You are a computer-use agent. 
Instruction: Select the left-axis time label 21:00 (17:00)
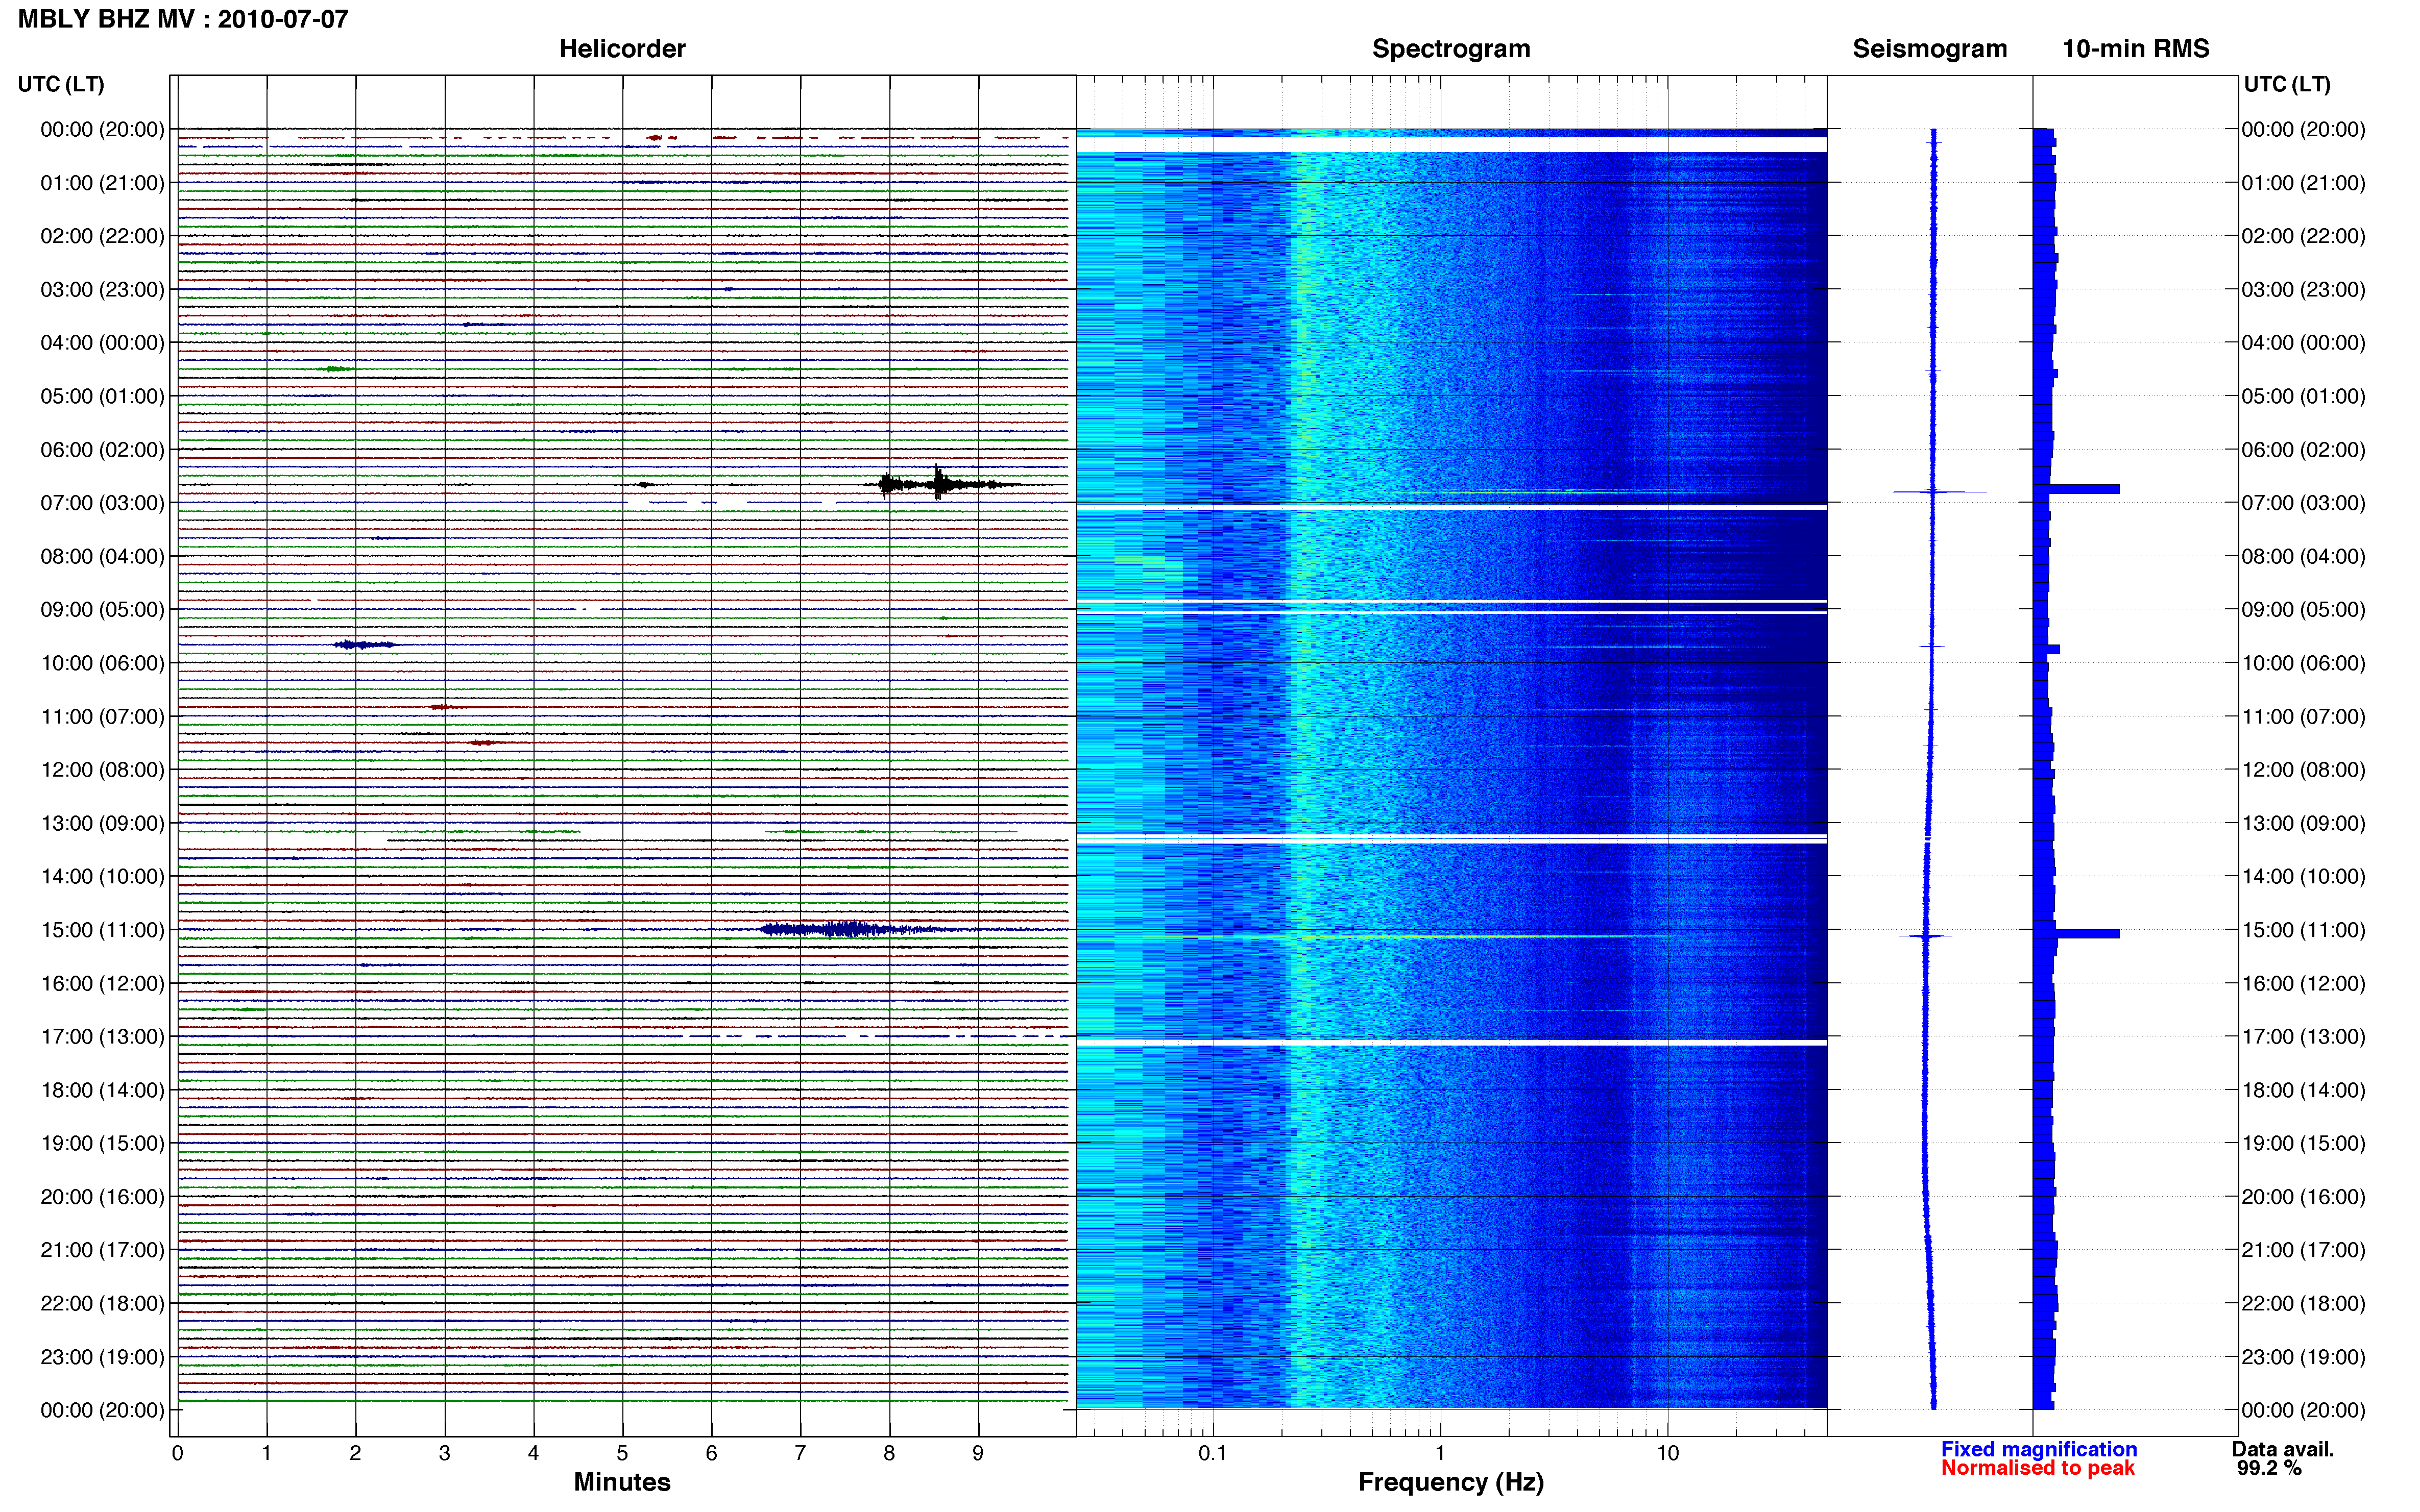tap(102, 1250)
